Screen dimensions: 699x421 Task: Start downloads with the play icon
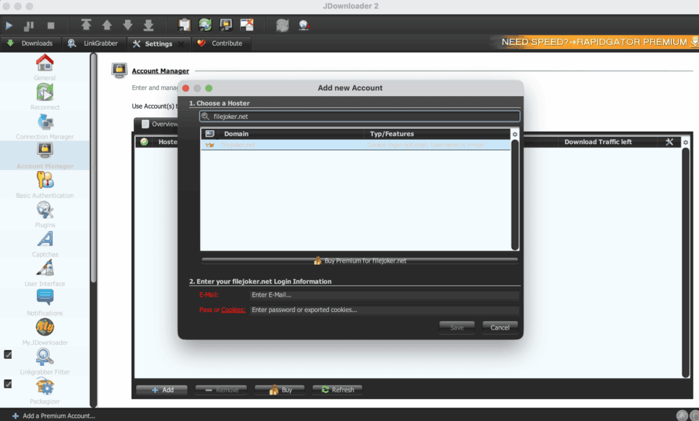(9, 25)
